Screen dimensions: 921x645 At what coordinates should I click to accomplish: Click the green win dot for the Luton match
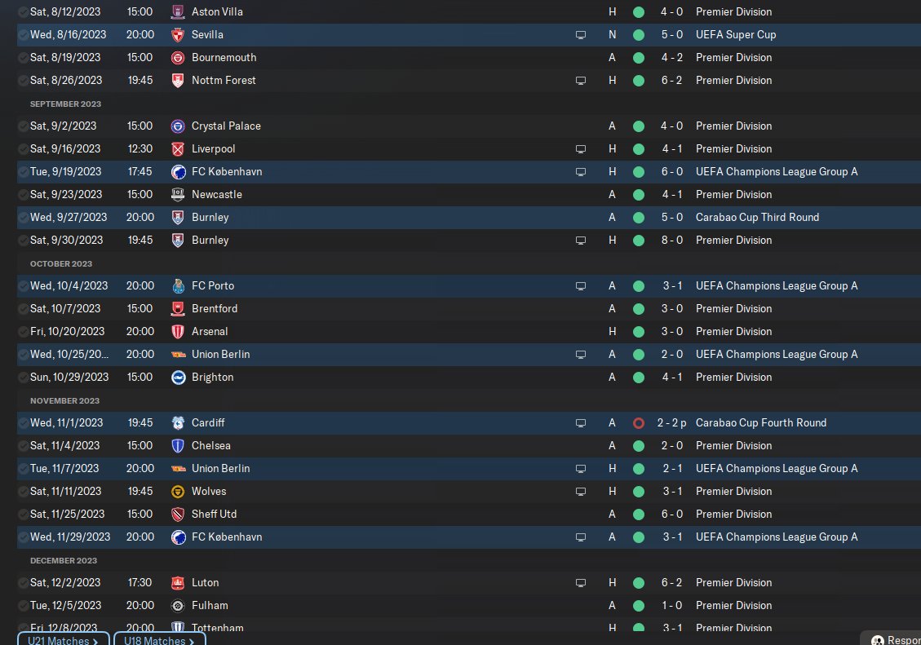click(x=638, y=583)
